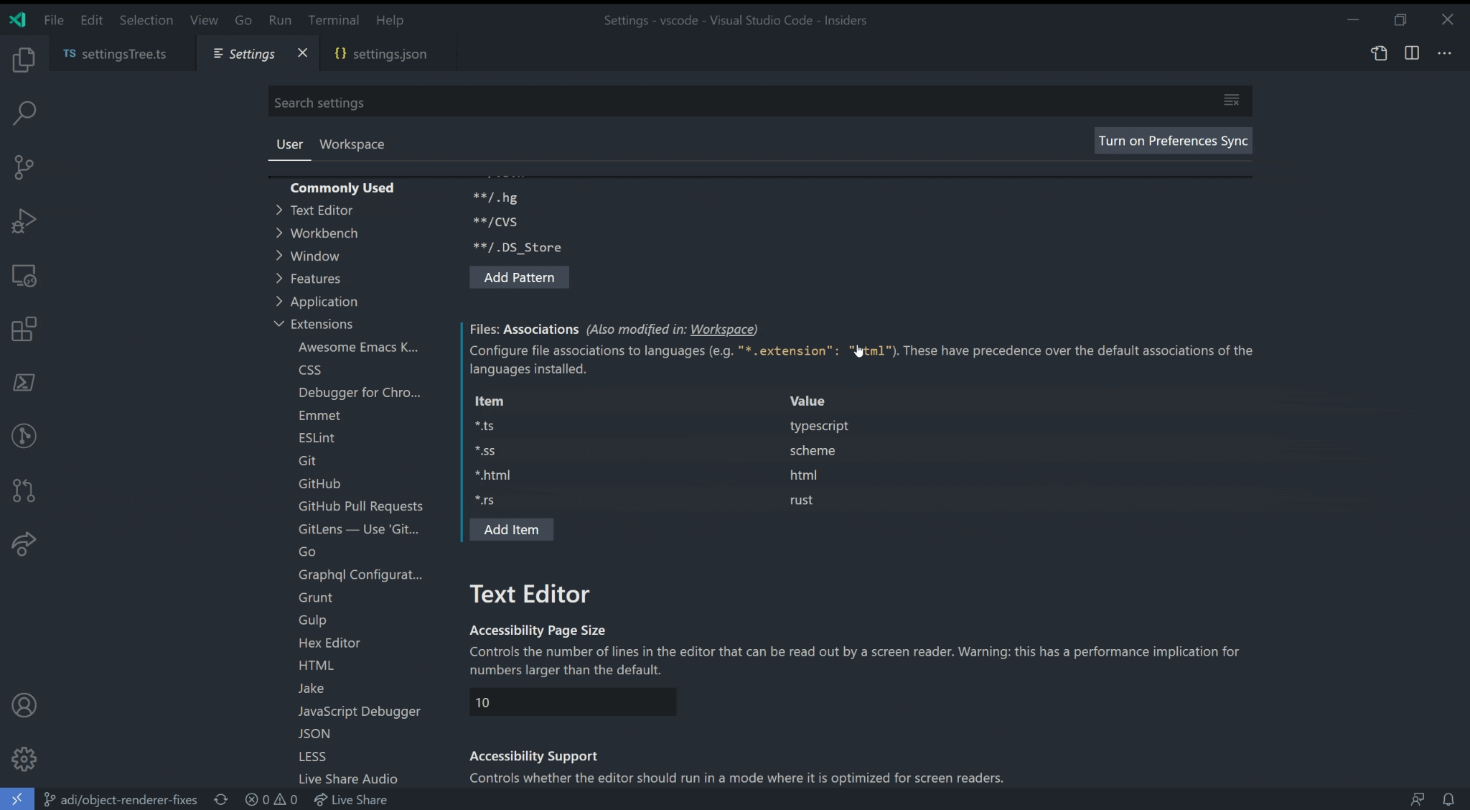Click Turn on Preferences Sync
This screenshot has height=810, width=1470.
pyautogui.click(x=1172, y=141)
